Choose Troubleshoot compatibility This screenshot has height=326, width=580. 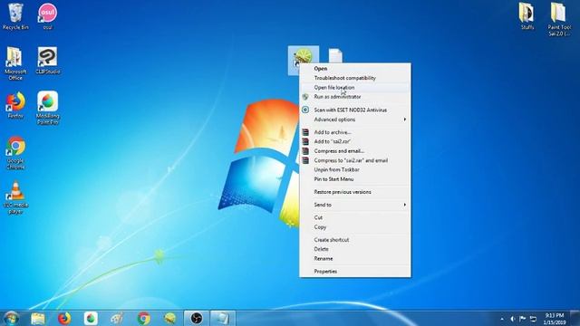point(355,78)
